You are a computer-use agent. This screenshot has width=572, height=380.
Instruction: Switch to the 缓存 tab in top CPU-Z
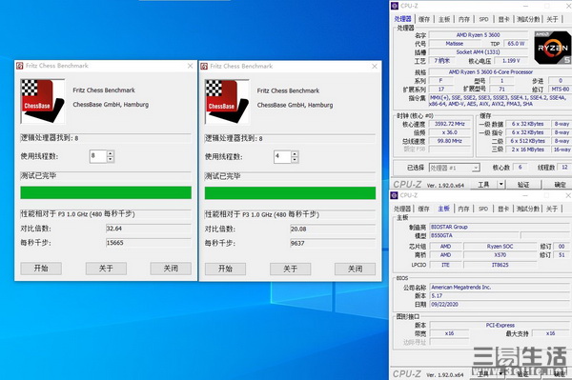tap(424, 19)
